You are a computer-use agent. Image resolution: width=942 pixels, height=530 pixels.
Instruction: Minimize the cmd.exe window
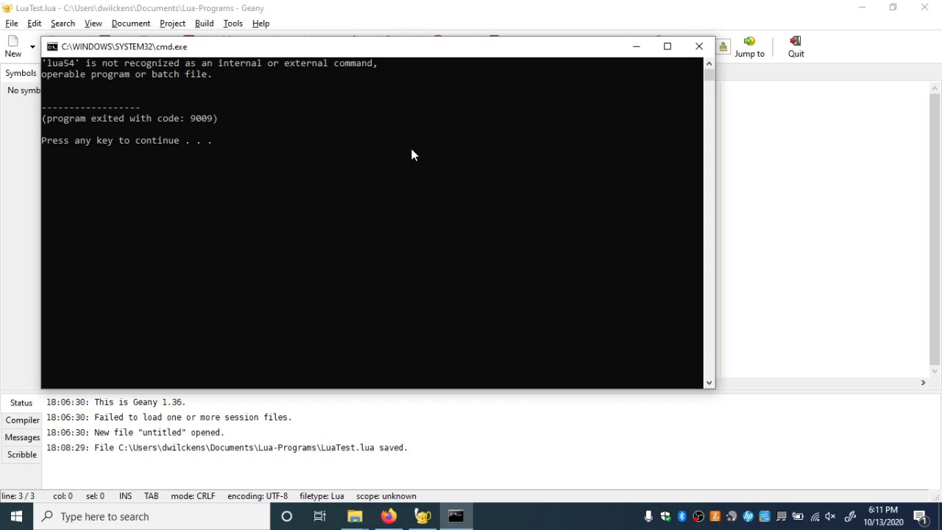pos(637,46)
